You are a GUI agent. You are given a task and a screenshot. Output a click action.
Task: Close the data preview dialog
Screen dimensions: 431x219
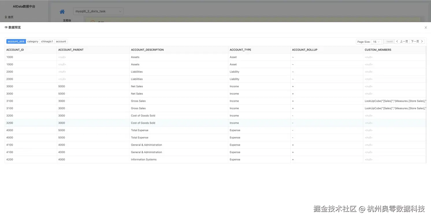(x=426, y=27)
